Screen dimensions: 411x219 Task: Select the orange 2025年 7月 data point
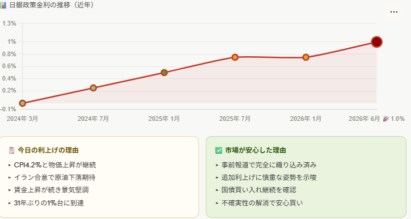(x=235, y=57)
